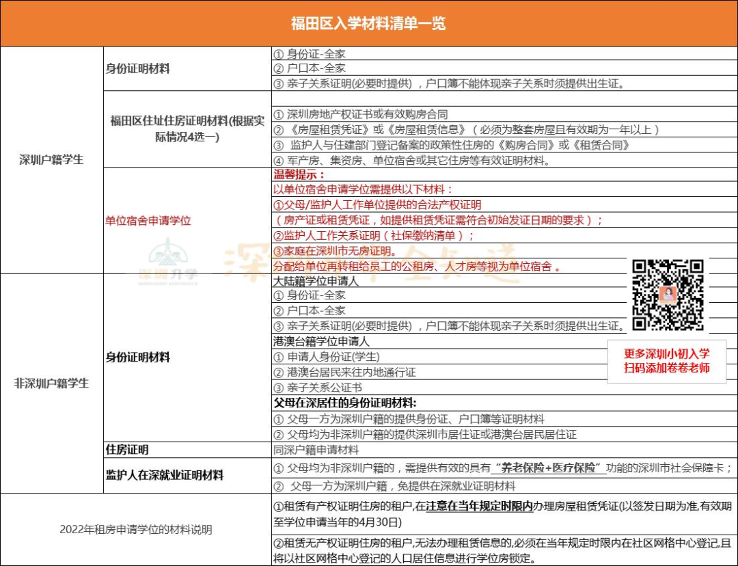Click 租赁无产权证明住房的租户 paragraph
The image size is (738, 566).
point(504,550)
